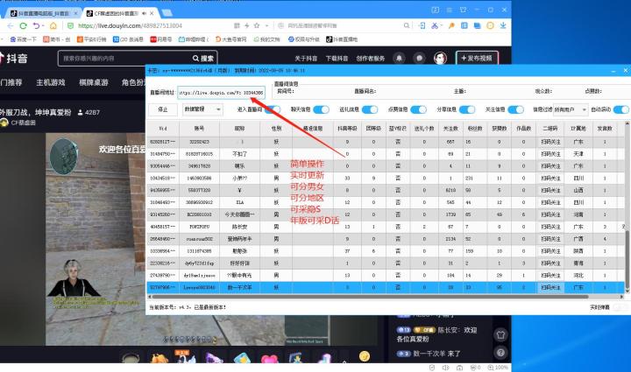The width and height of the screenshot is (631, 372).
Task: Toggle the 送礼信息 switch
Action: click(x=370, y=109)
